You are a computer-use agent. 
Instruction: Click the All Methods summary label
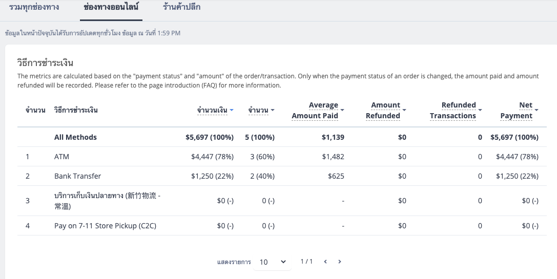[75, 137]
